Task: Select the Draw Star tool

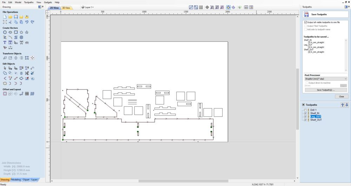Action: click(27, 32)
